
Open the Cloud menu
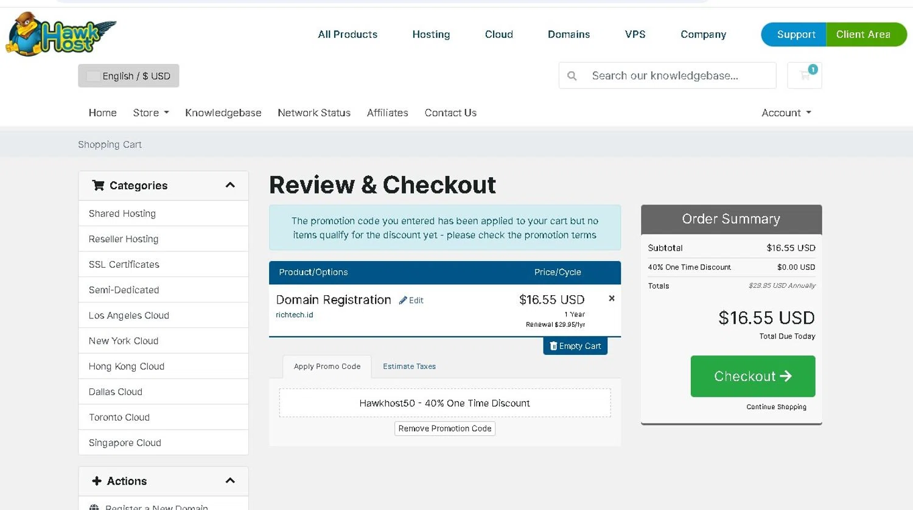499,34
